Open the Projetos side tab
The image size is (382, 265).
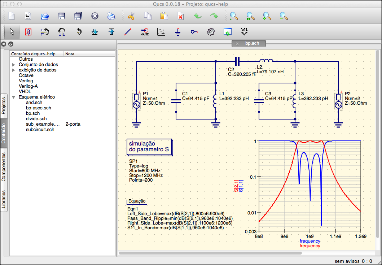tap(4, 106)
